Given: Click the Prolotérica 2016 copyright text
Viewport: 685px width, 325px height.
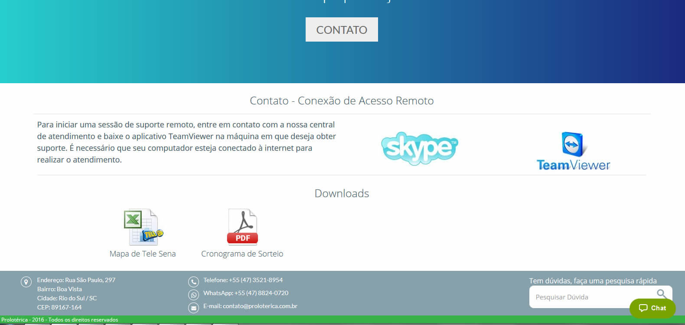Looking at the screenshot, I should click(60, 320).
